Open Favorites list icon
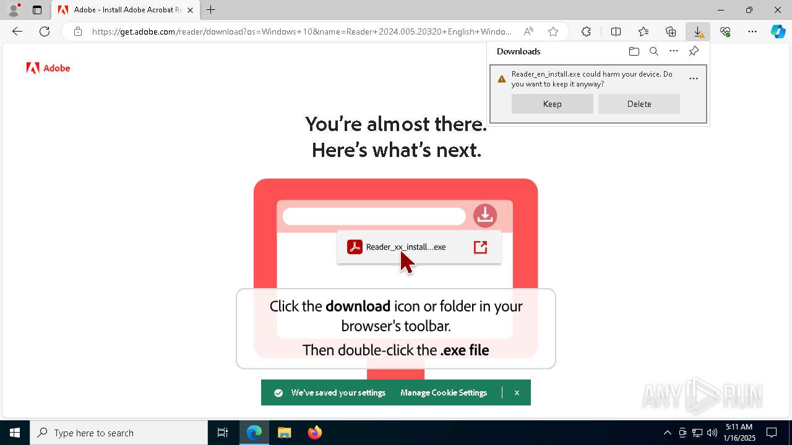 point(643,32)
